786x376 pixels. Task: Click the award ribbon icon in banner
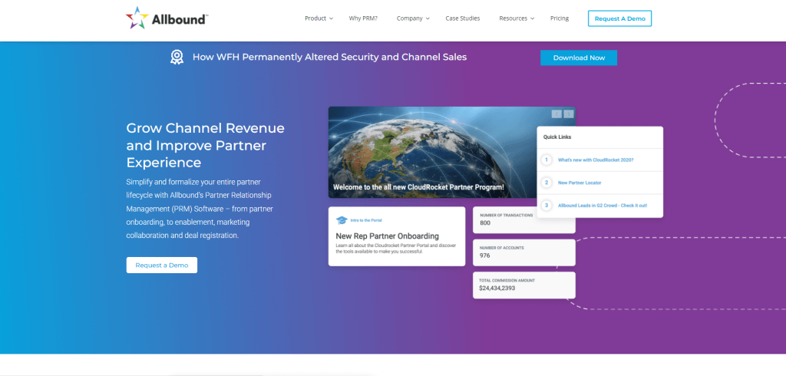pos(177,57)
